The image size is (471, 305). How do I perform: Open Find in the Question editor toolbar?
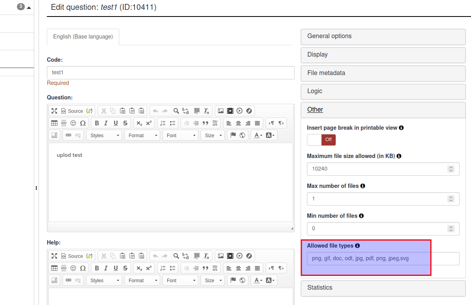[x=176, y=111]
